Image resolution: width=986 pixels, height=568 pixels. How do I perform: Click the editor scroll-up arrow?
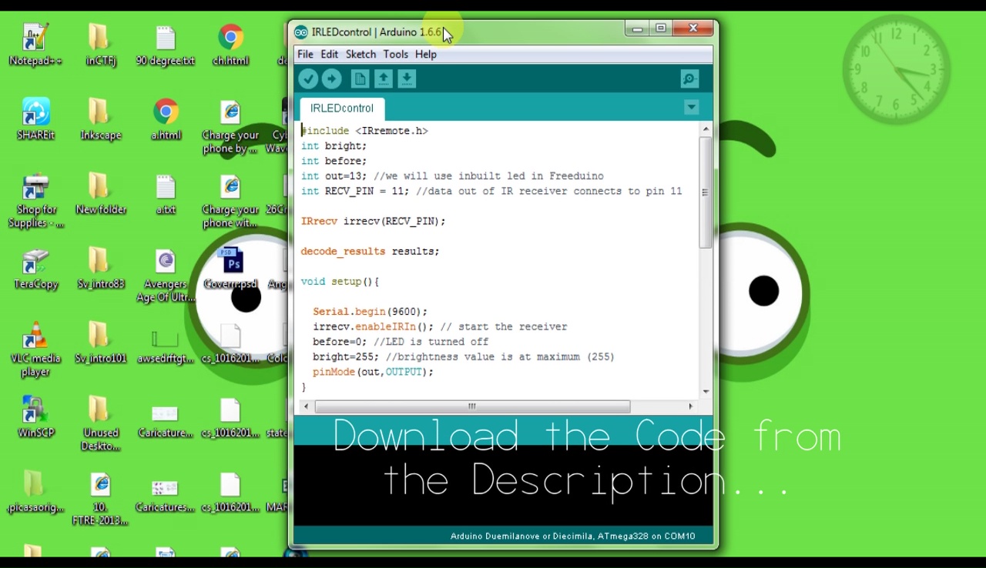[x=706, y=129]
